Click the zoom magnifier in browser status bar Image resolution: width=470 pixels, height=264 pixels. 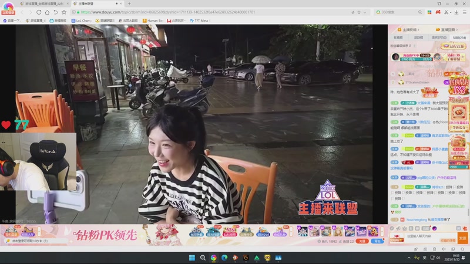coord(462,249)
